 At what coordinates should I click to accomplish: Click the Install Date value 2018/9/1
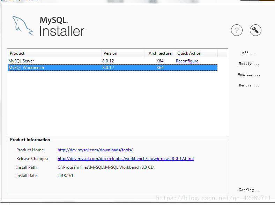point(65,176)
